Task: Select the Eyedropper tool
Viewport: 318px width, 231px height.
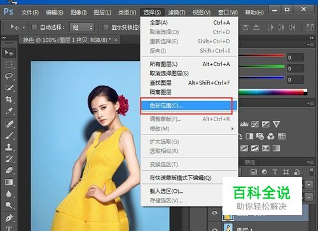Action: 9,110
